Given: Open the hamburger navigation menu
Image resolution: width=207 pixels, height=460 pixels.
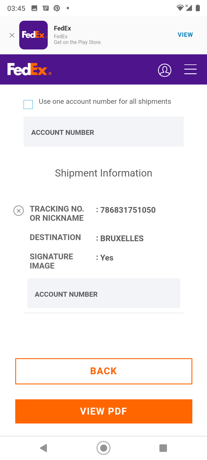Looking at the screenshot, I should (190, 69).
